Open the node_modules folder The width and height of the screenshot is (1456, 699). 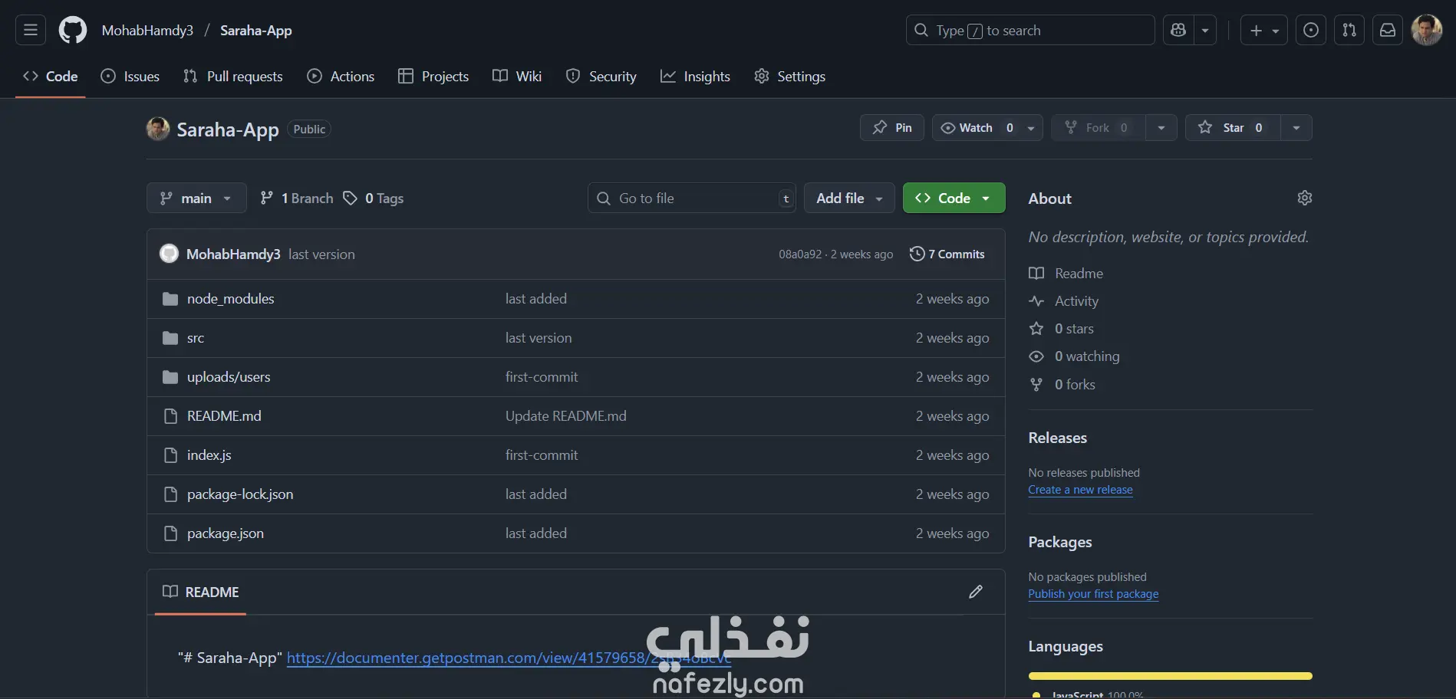coord(230,299)
